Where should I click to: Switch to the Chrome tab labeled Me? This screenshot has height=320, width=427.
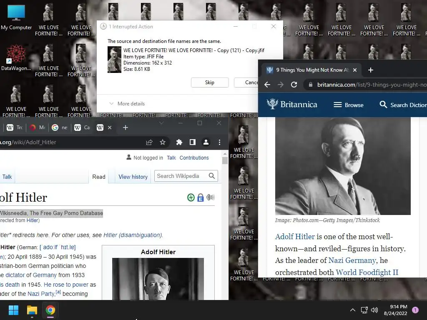coord(37,127)
